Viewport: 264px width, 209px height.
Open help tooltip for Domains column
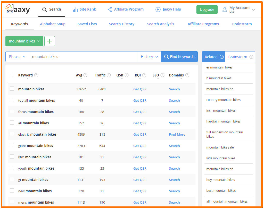pyautogui.click(x=187, y=75)
